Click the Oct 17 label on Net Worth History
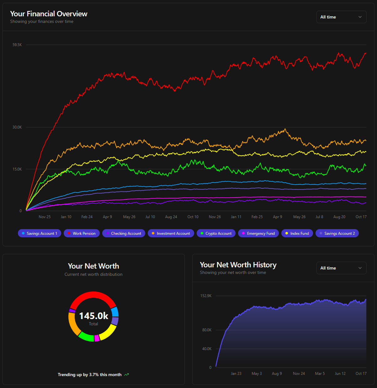This screenshot has width=377, height=388. tap(361, 374)
